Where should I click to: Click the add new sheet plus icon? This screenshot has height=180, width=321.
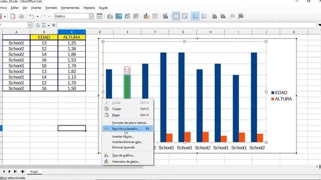tap(23, 171)
